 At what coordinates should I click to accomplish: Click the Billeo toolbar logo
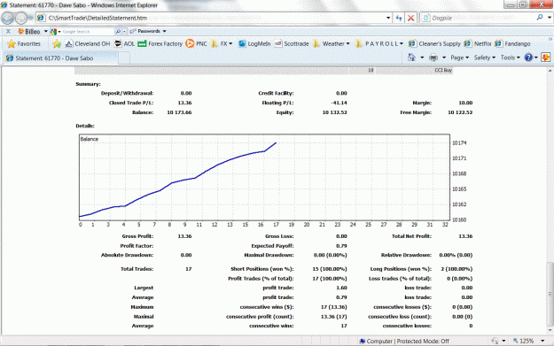[x=29, y=31]
